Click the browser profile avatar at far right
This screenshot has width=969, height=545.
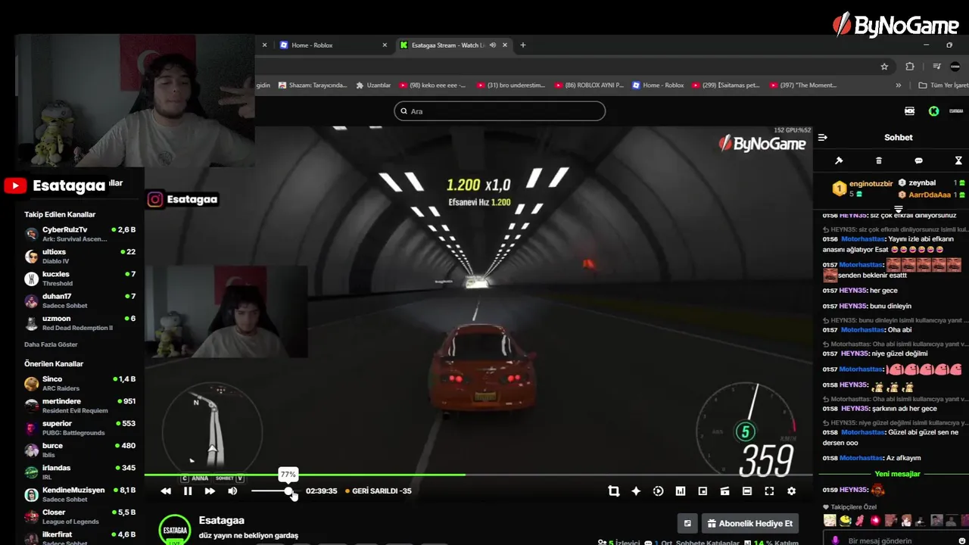(955, 67)
